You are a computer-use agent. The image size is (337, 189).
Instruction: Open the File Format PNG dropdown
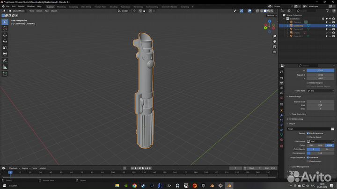321,142
